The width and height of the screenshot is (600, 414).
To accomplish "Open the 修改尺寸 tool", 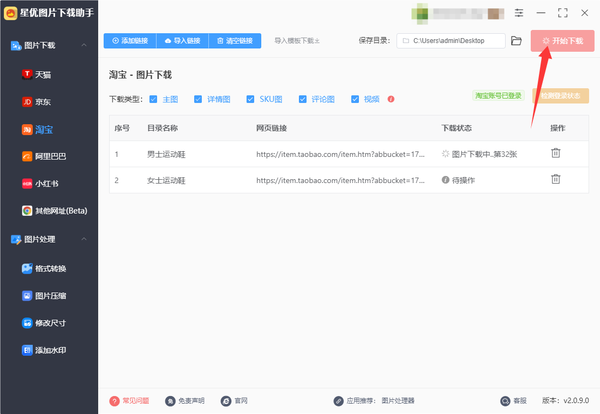I will 44,323.
